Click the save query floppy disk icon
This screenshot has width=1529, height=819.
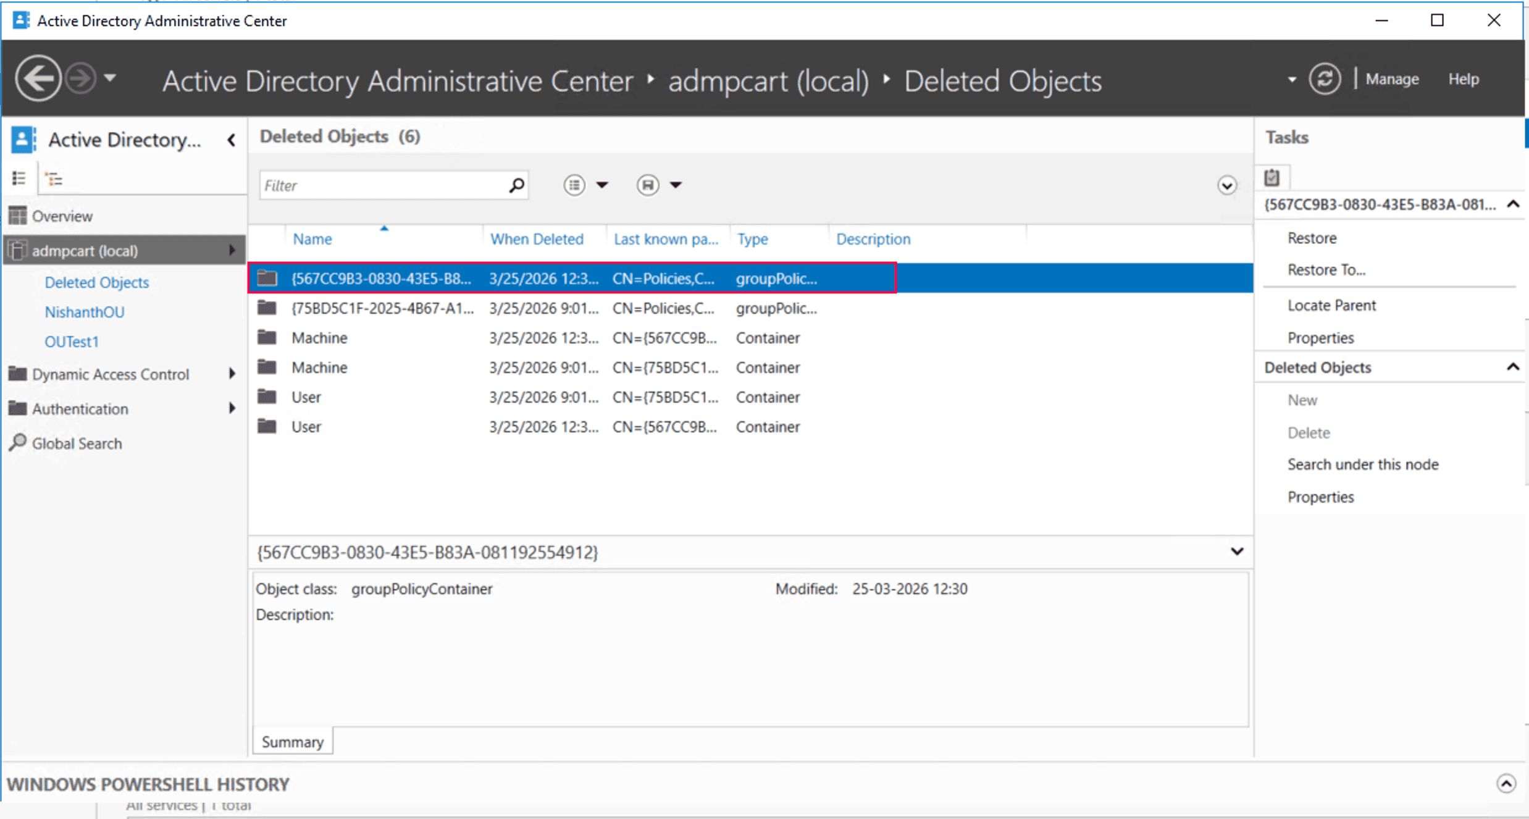648,185
